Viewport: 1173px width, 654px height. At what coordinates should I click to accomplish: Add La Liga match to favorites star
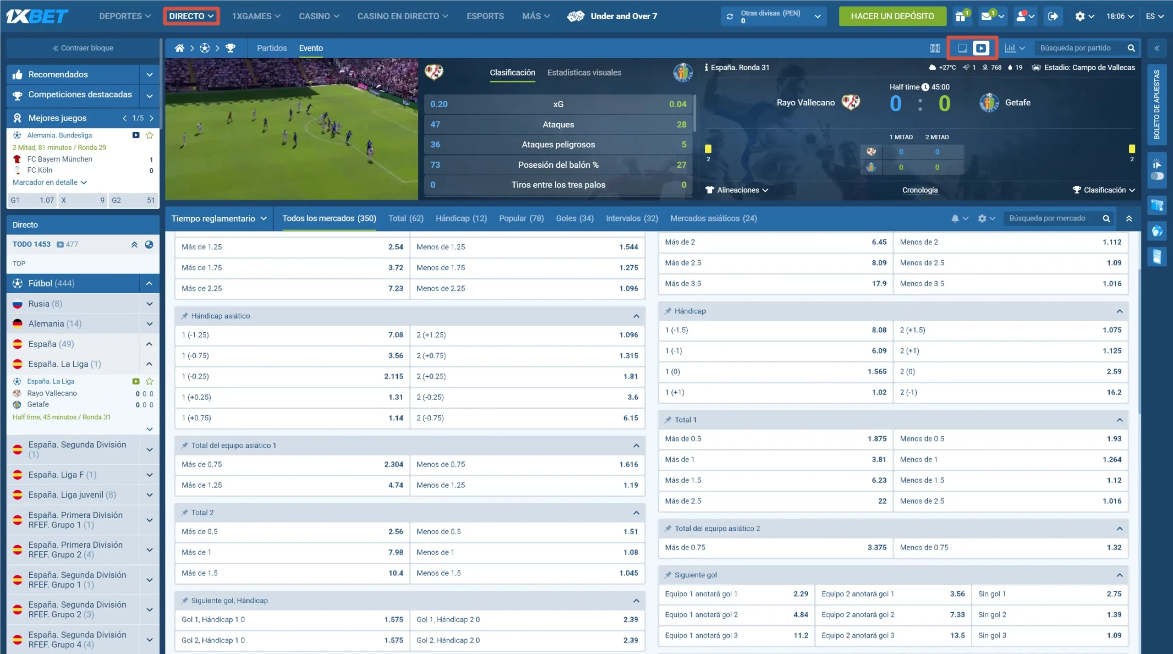pos(149,381)
